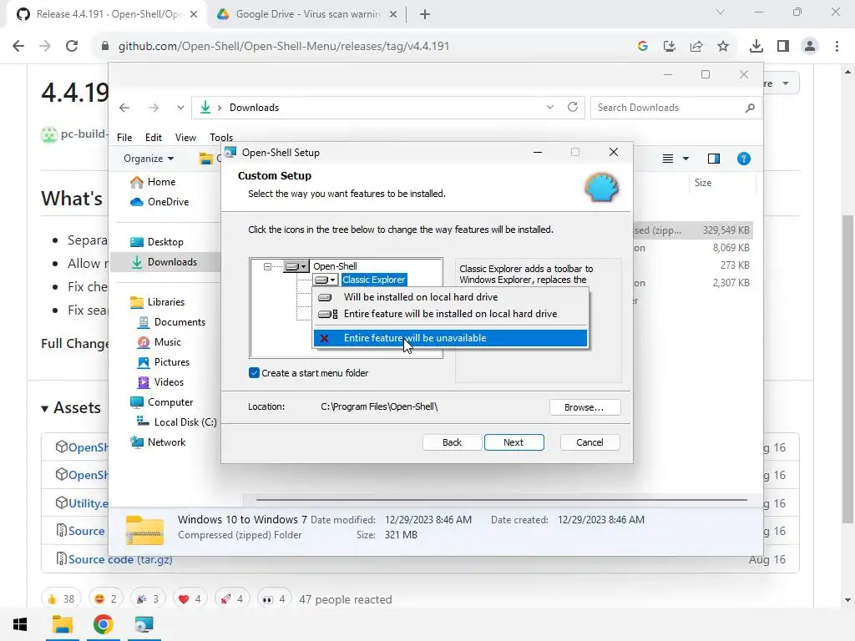Click the search magnifier icon in Explorer
This screenshot has height=641, width=855.
coord(750,108)
